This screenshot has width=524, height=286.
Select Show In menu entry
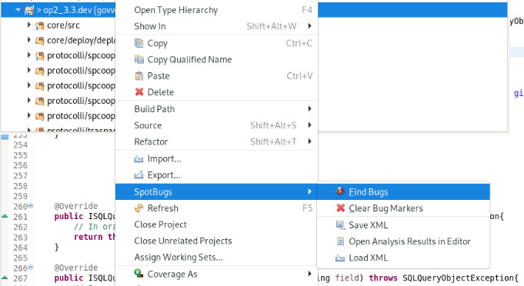(216, 26)
